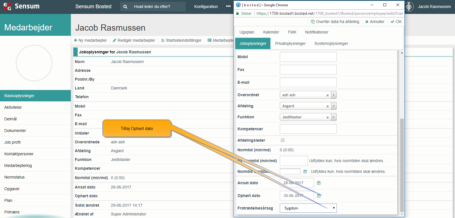Click into the E-mail input field
This screenshot has height=218, width=455.
point(308,82)
